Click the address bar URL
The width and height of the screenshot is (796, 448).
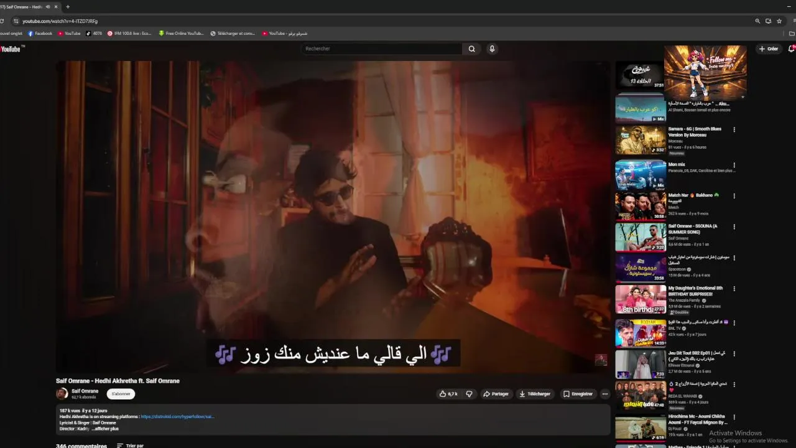pyautogui.click(x=60, y=21)
